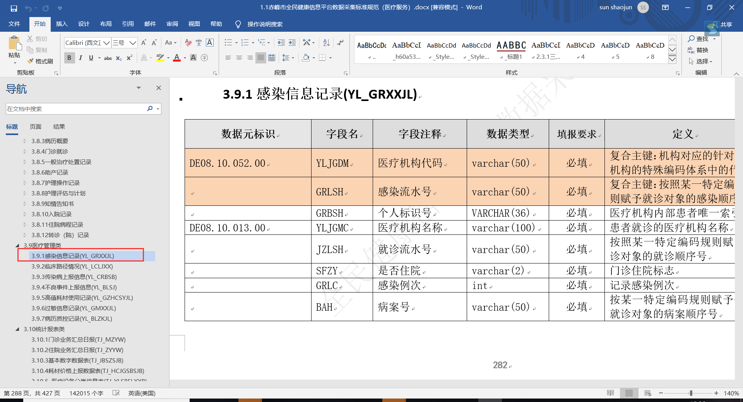Apply superscript formatting
This screenshot has width=743, height=402.
coord(130,58)
